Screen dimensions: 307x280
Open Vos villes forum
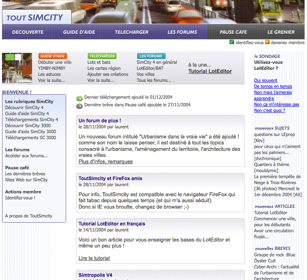click(145, 74)
